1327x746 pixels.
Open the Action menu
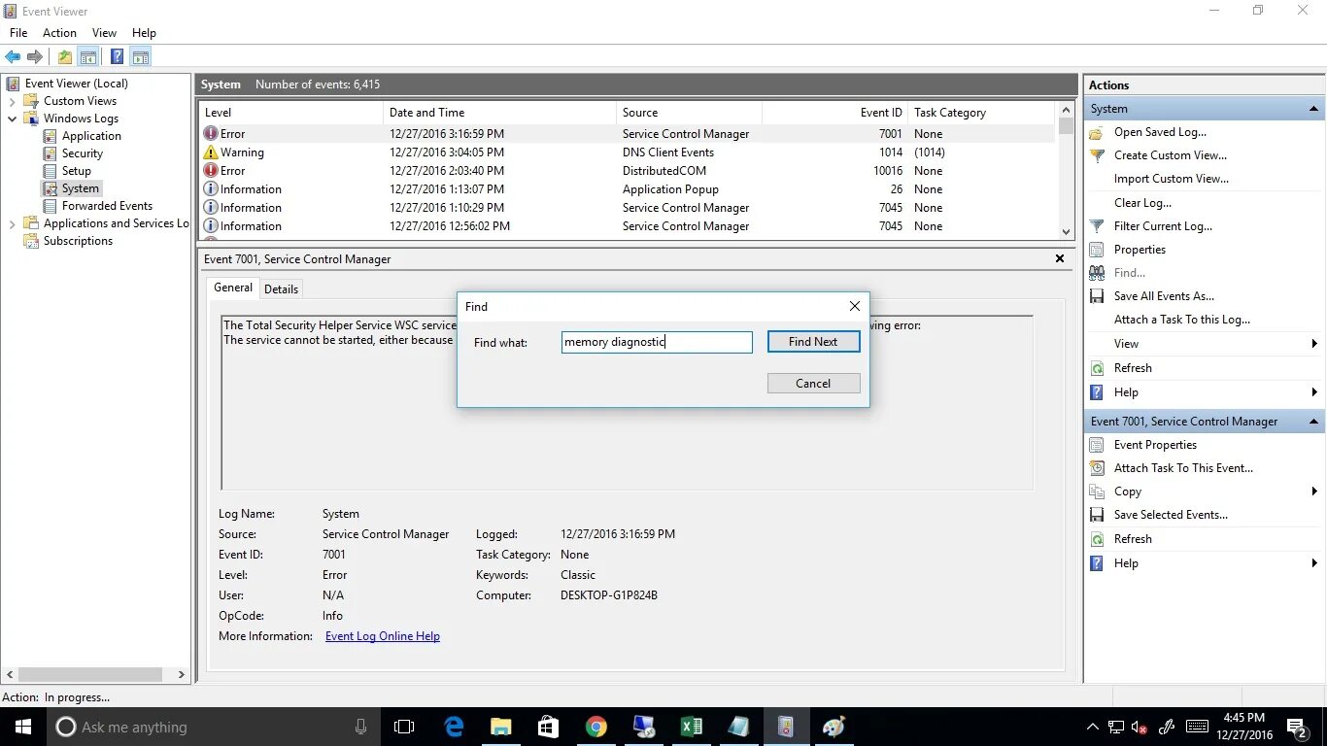(x=59, y=33)
